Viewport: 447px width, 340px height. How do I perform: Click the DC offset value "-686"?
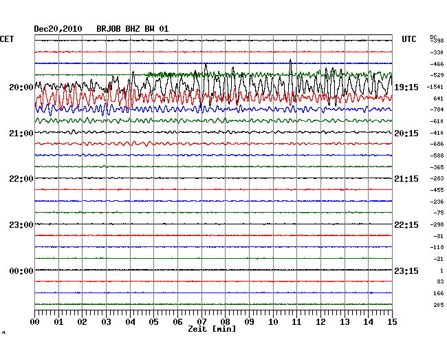coord(437,144)
